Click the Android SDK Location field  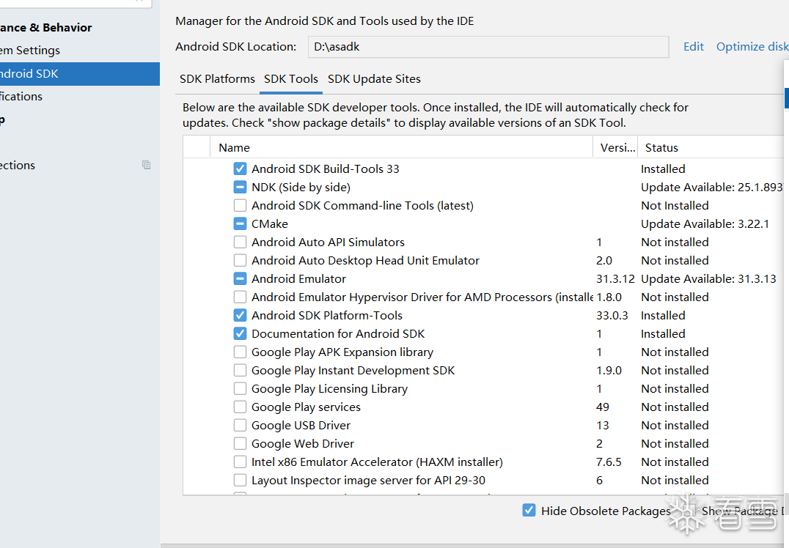coord(488,47)
